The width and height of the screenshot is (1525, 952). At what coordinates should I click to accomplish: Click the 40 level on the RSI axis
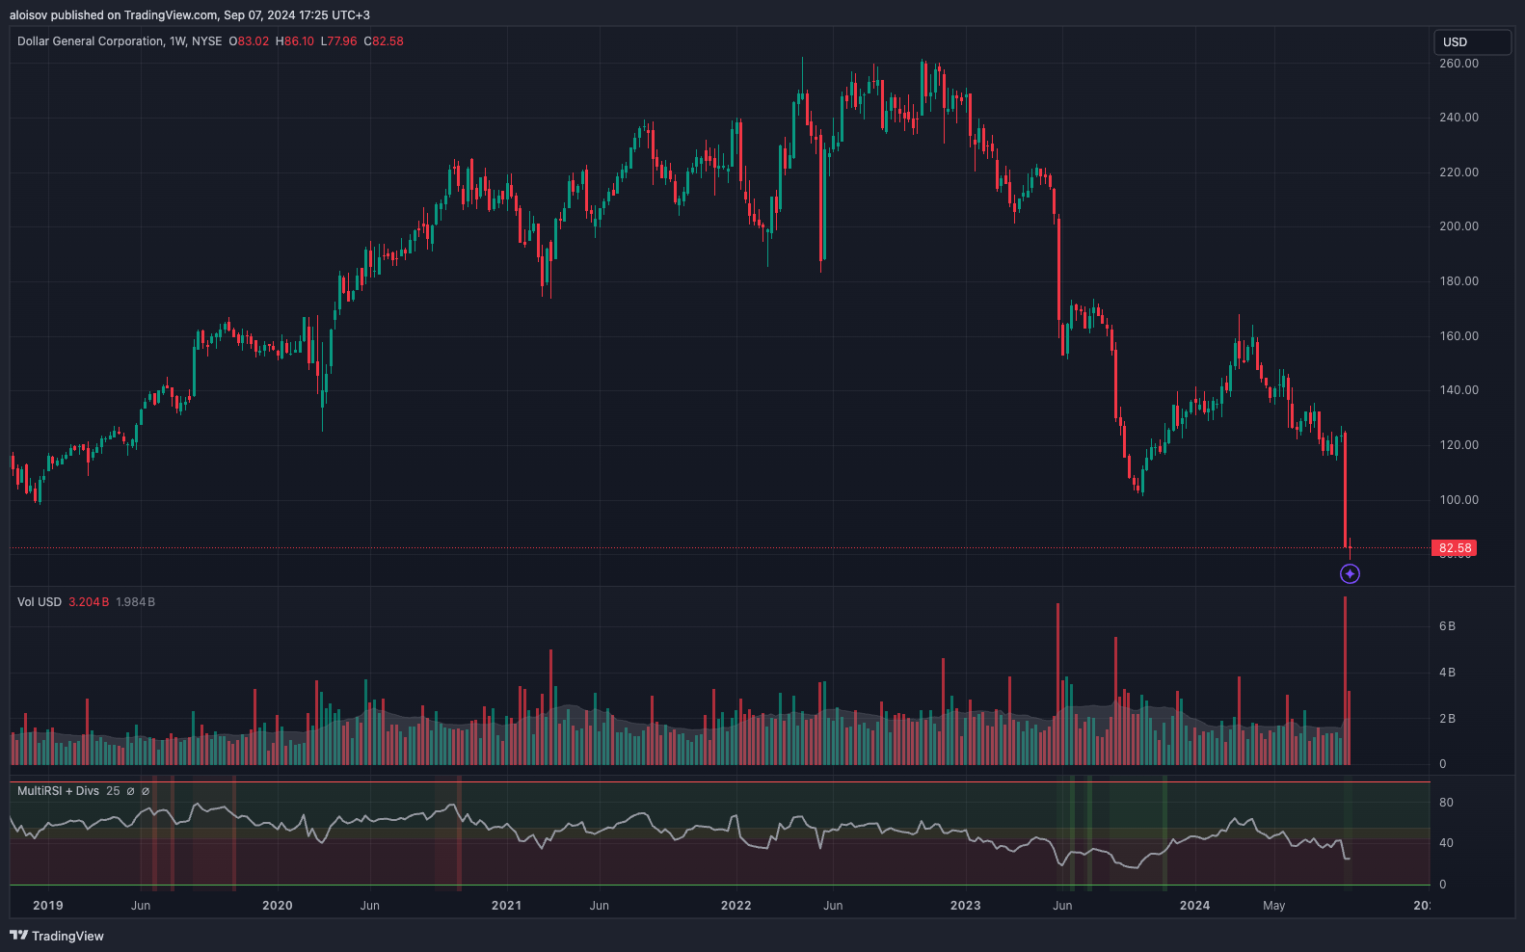1446,843
